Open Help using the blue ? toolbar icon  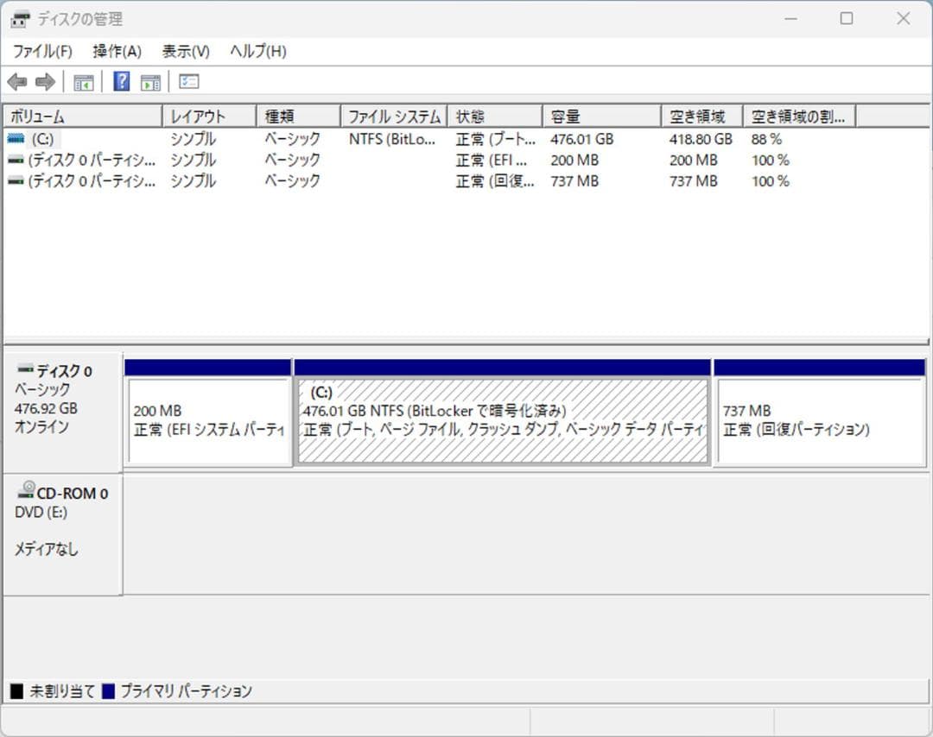pyautogui.click(x=122, y=81)
